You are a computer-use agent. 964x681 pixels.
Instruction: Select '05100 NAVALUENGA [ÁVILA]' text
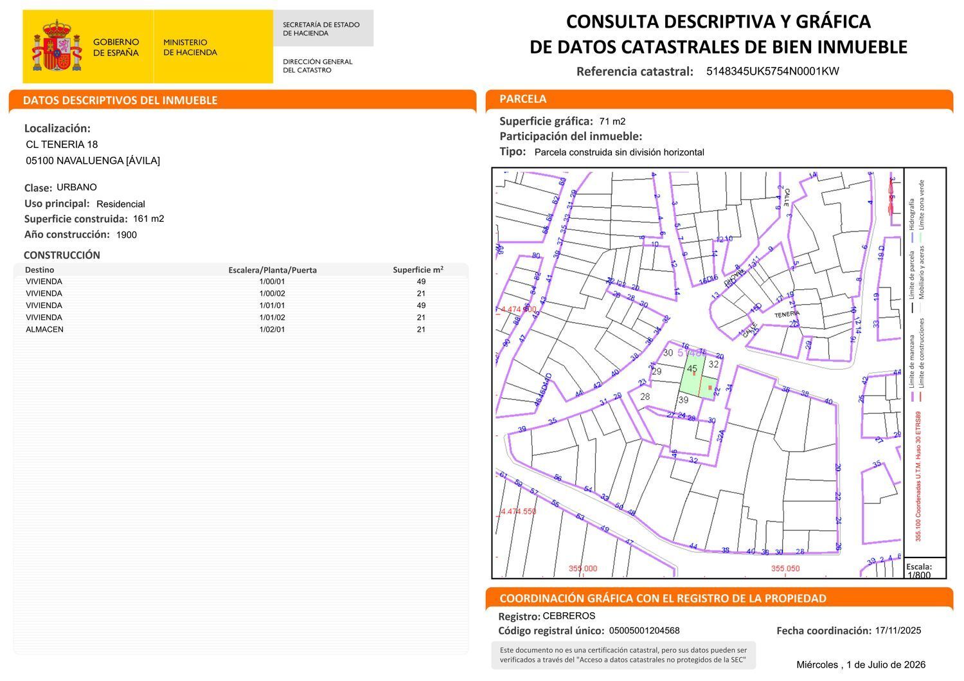click(93, 161)
